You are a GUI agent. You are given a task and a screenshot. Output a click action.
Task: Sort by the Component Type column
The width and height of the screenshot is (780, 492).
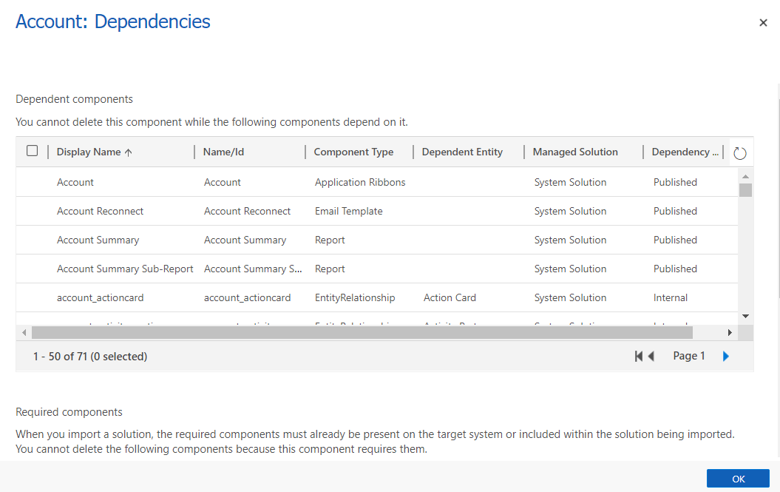353,152
